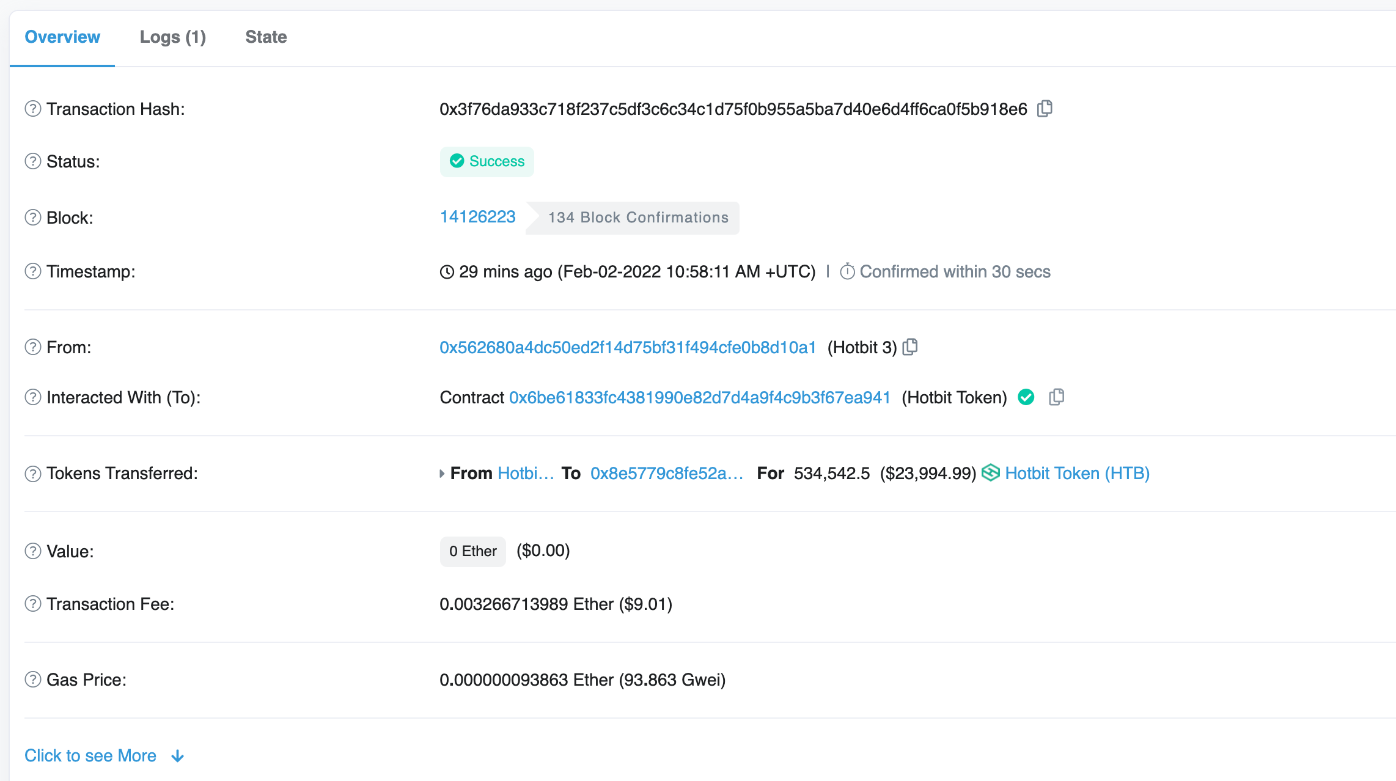
Task: Click the question mark beside Gas Price
Action: pos(32,679)
